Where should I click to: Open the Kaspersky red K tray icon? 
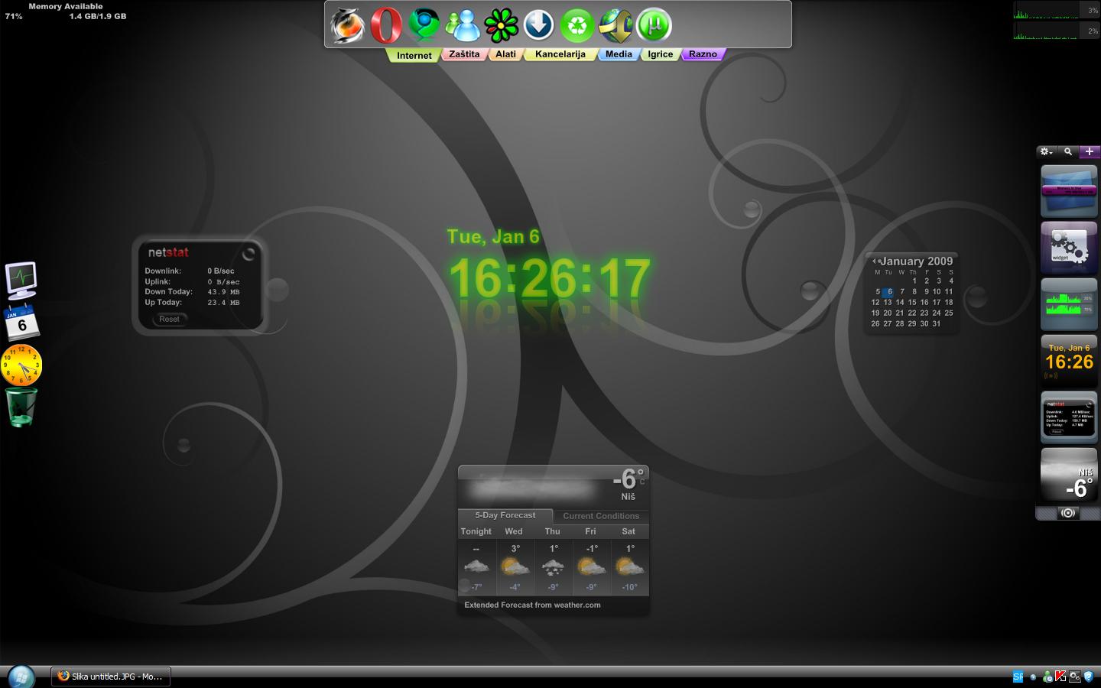(1060, 677)
